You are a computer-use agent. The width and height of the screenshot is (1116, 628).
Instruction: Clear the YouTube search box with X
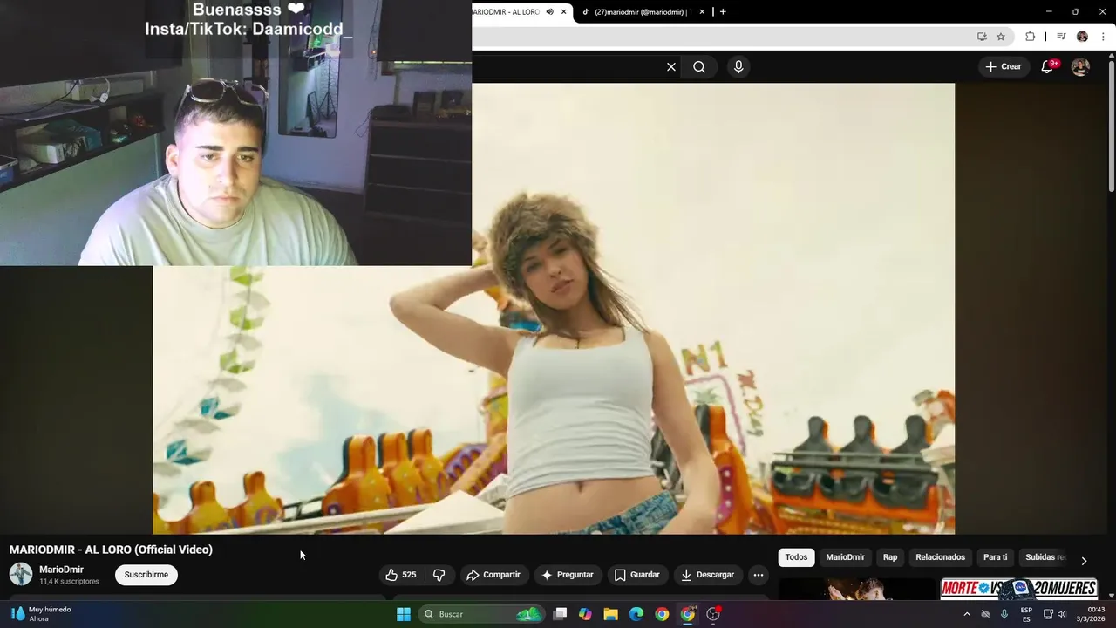671,67
